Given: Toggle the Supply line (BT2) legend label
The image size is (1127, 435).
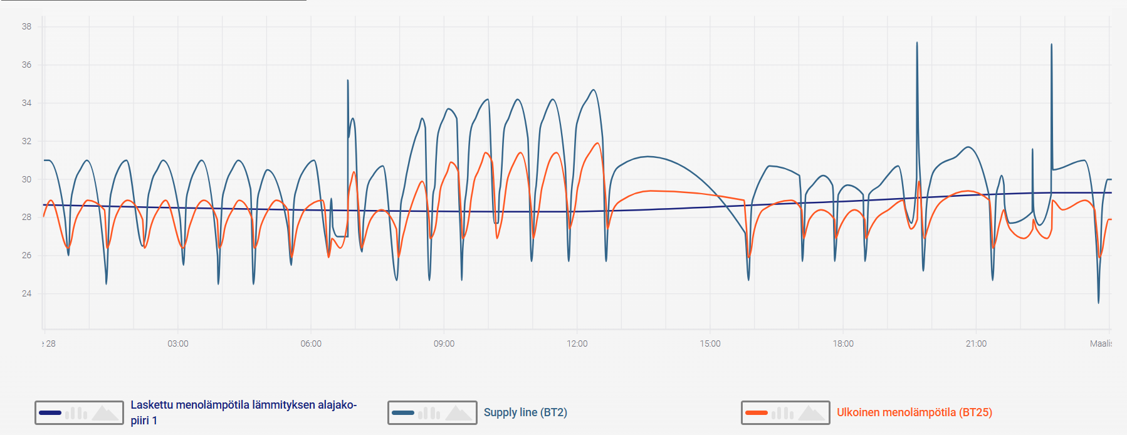Looking at the screenshot, I should (525, 412).
